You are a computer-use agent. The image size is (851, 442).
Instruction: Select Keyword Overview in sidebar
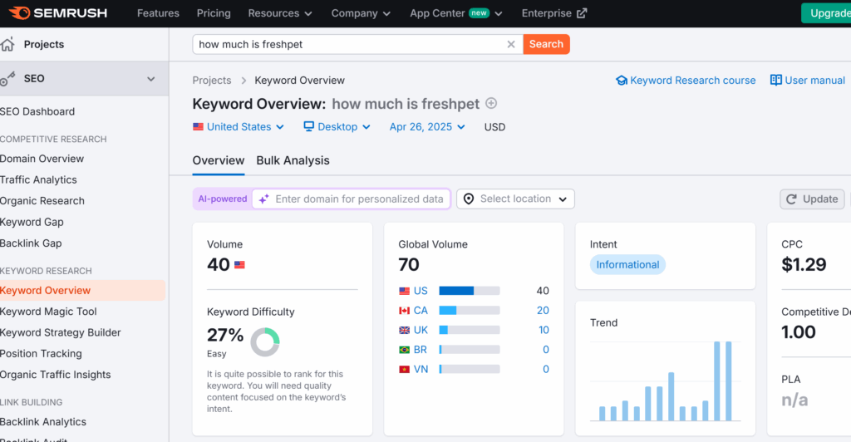[x=82, y=290]
